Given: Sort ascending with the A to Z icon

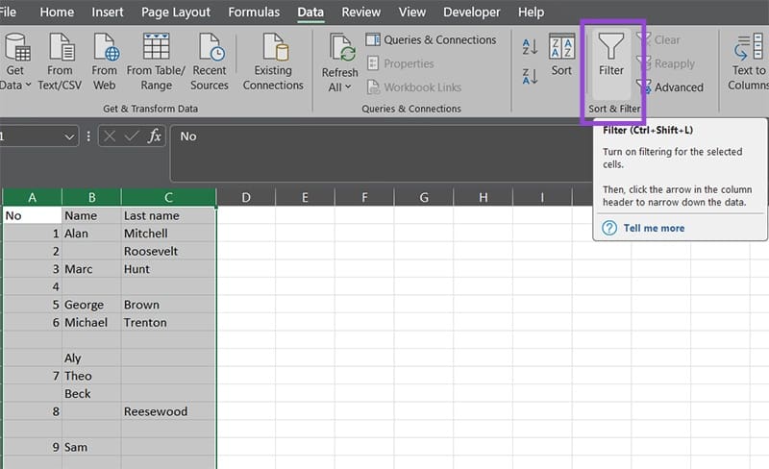Looking at the screenshot, I should [530, 46].
